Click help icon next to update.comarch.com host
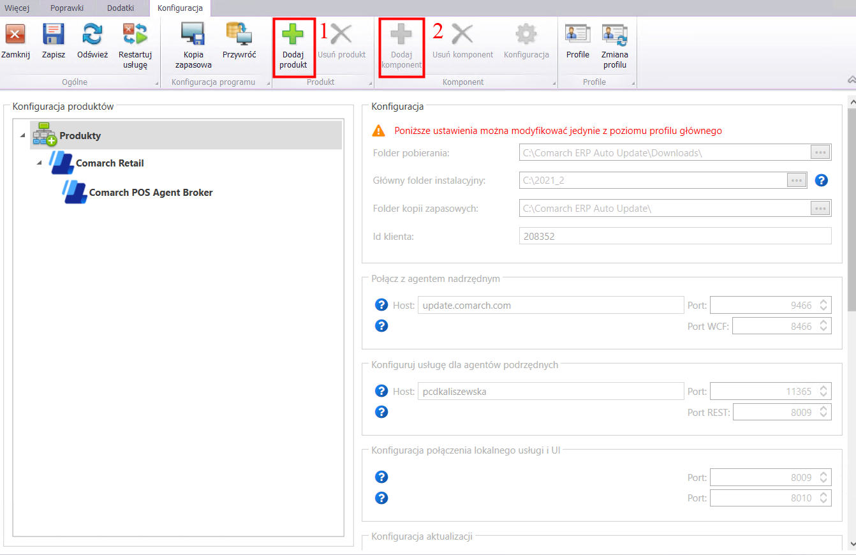The height and width of the screenshot is (555, 856). click(381, 305)
